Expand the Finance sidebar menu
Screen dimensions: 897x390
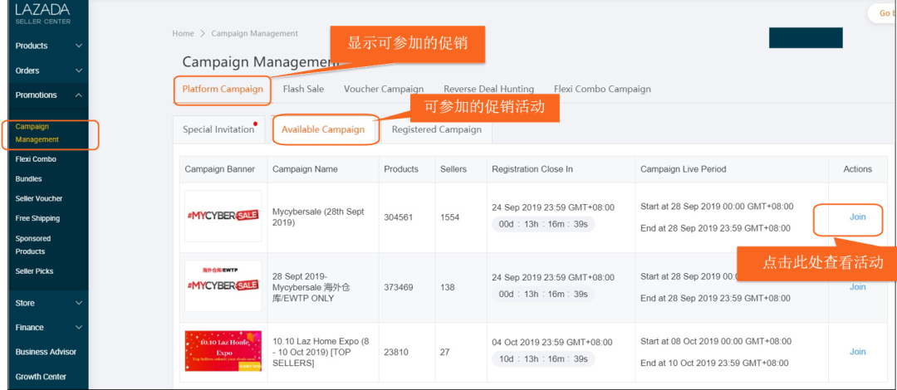pos(49,328)
